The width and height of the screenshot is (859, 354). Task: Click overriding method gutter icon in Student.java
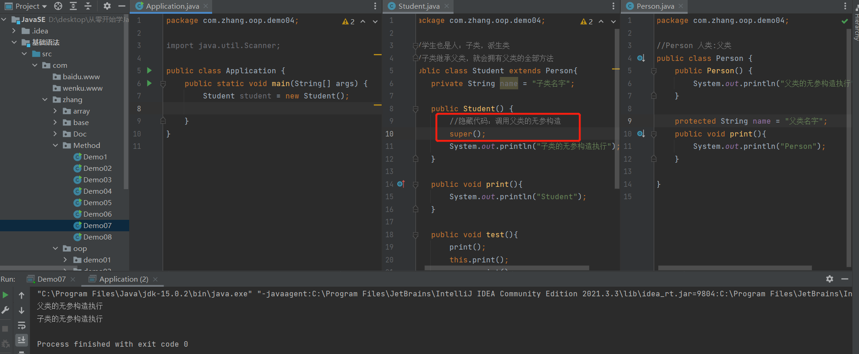pyautogui.click(x=401, y=184)
